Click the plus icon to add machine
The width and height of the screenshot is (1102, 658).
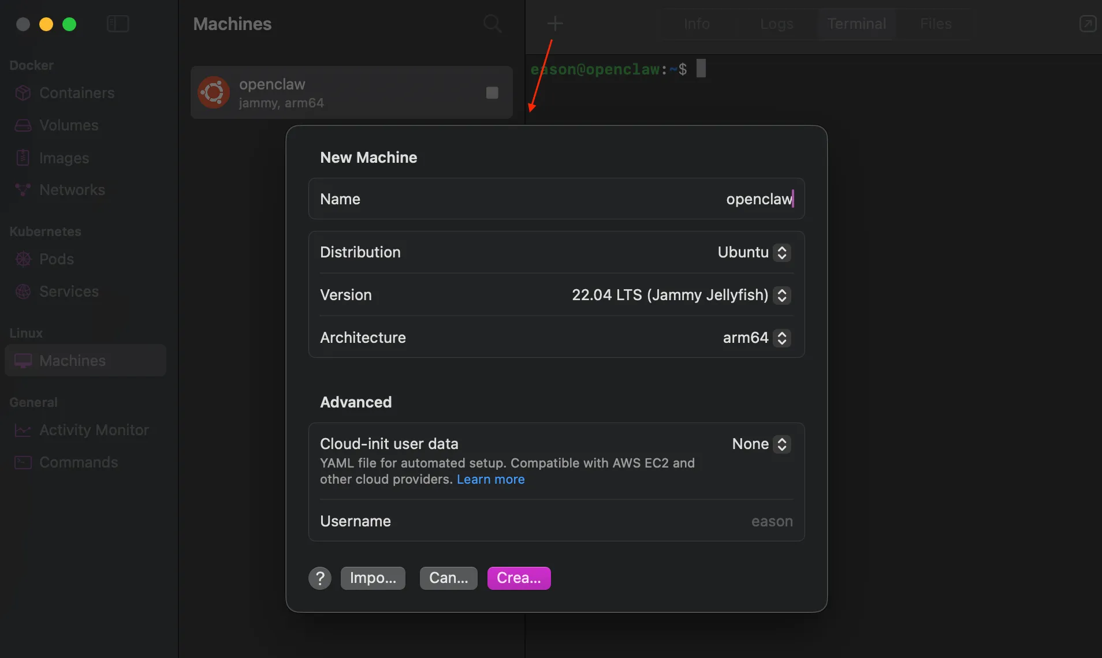click(x=554, y=24)
